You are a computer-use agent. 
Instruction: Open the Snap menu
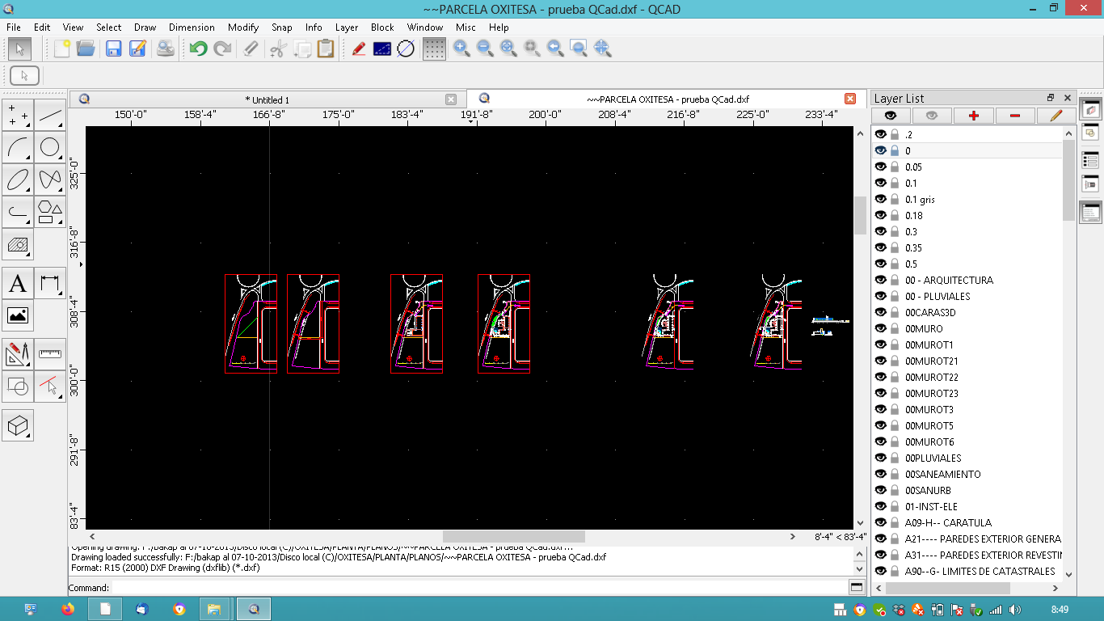282,27
